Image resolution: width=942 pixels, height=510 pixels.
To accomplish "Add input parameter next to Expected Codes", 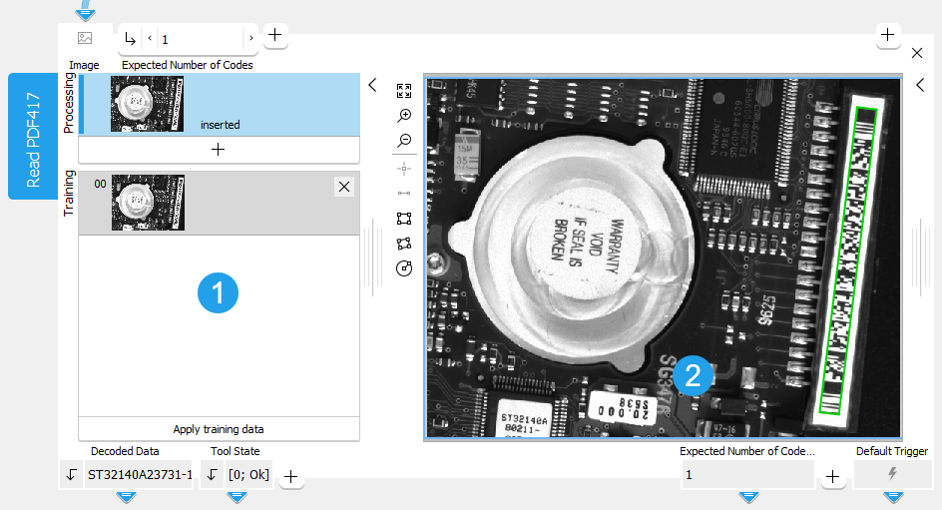I will pos(275,35).
